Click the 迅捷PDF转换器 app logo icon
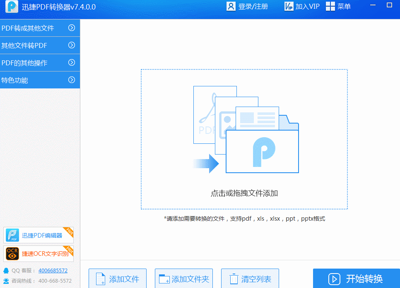This screenshot has height=288, width=400. (12, 7)
